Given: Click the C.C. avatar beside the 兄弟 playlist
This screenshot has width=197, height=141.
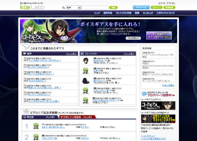Looking at the screenshot, I should (x=86, y=70).
